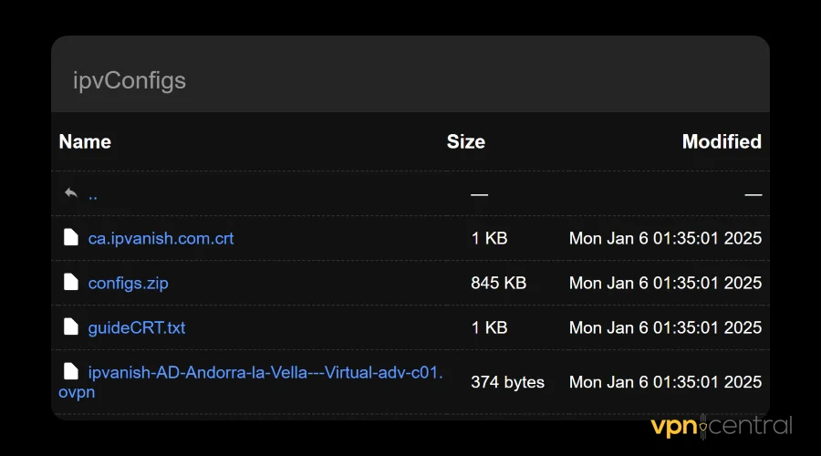The image size is (821, 456).
Task: Click the back arrow icon for parent directory
Action: pos(71,193)
